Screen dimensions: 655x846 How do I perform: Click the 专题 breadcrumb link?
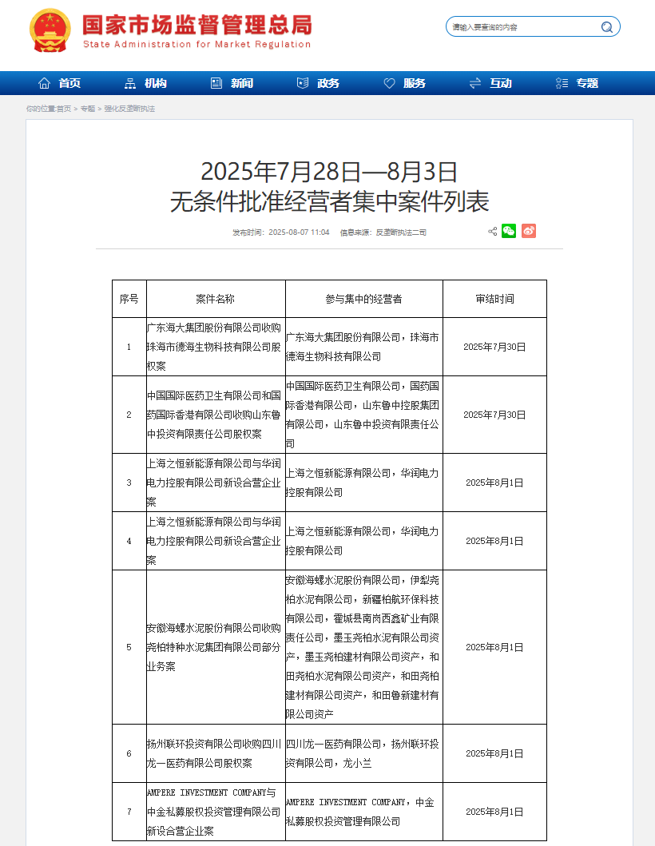pyautogui.click(x=87, y=109)
